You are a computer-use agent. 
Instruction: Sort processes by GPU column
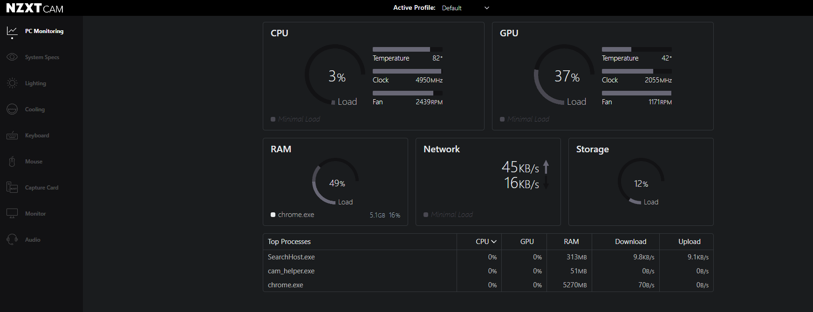[527, 242]
